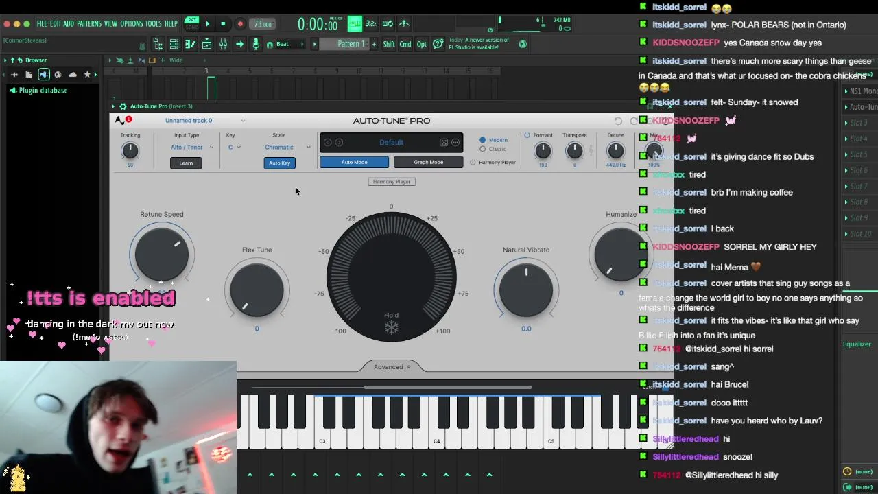Image resolution: width=878 pixels, height=494 pixels.
Task: Open the HELP menu
Action: pos(171,24)
